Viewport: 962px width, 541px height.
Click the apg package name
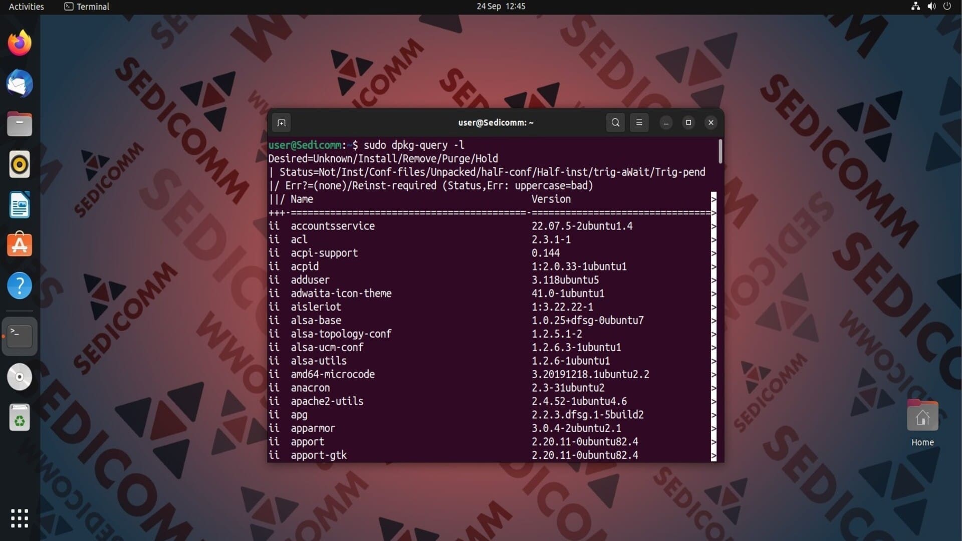coord(299,415)
